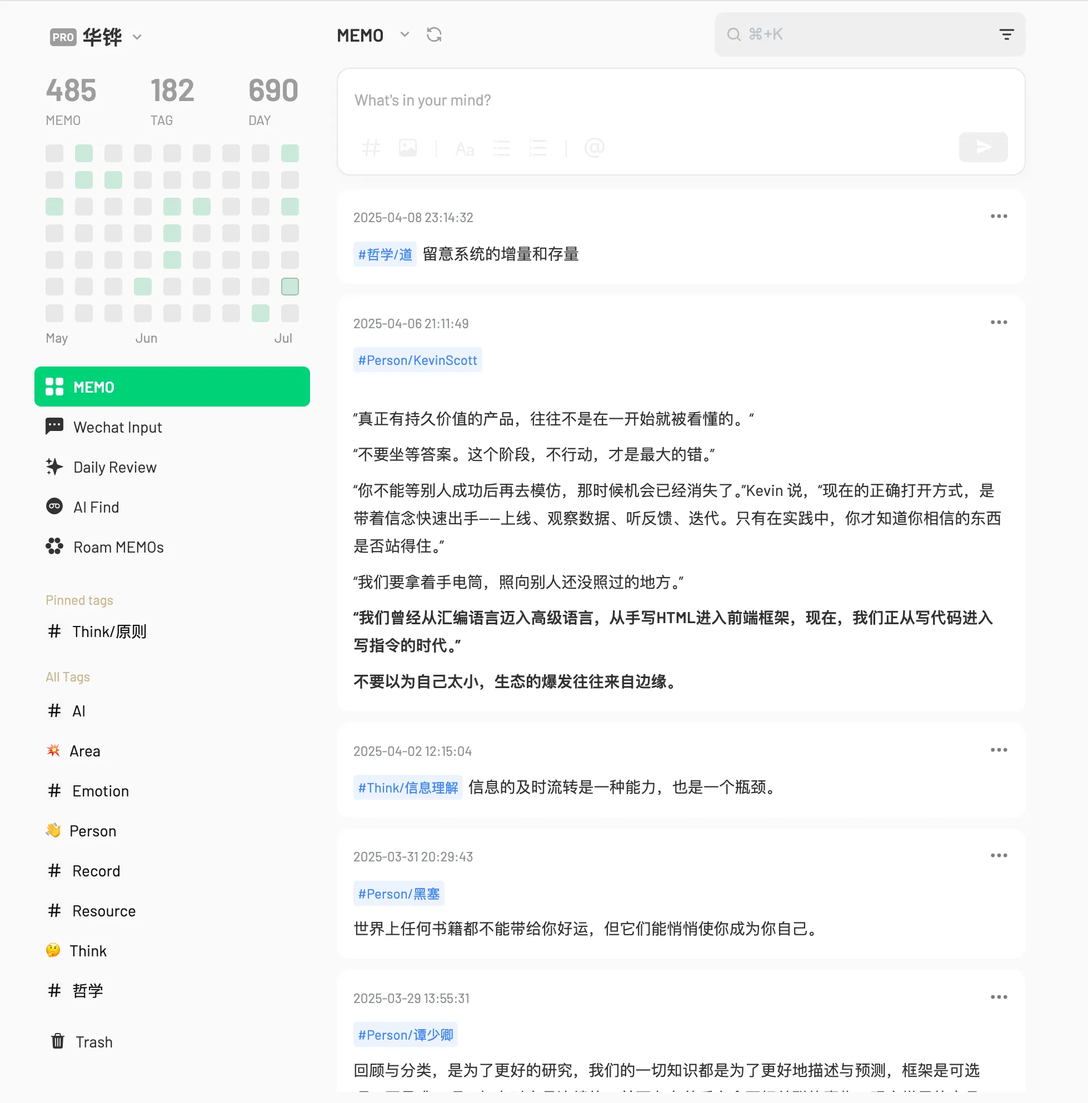Insert a hashtag tag in editor

point(371,148)
